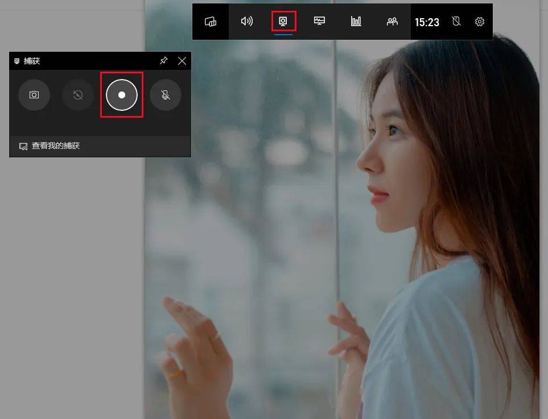Viewport: 548px width, 419px height.
Task: Toggle the Capture widget icon in top bar
Action: click(283, 21)
